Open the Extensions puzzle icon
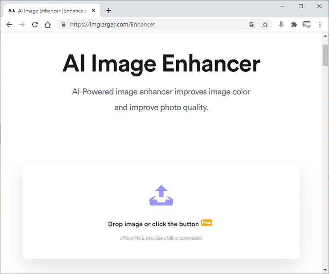 (x=294, y=25)
